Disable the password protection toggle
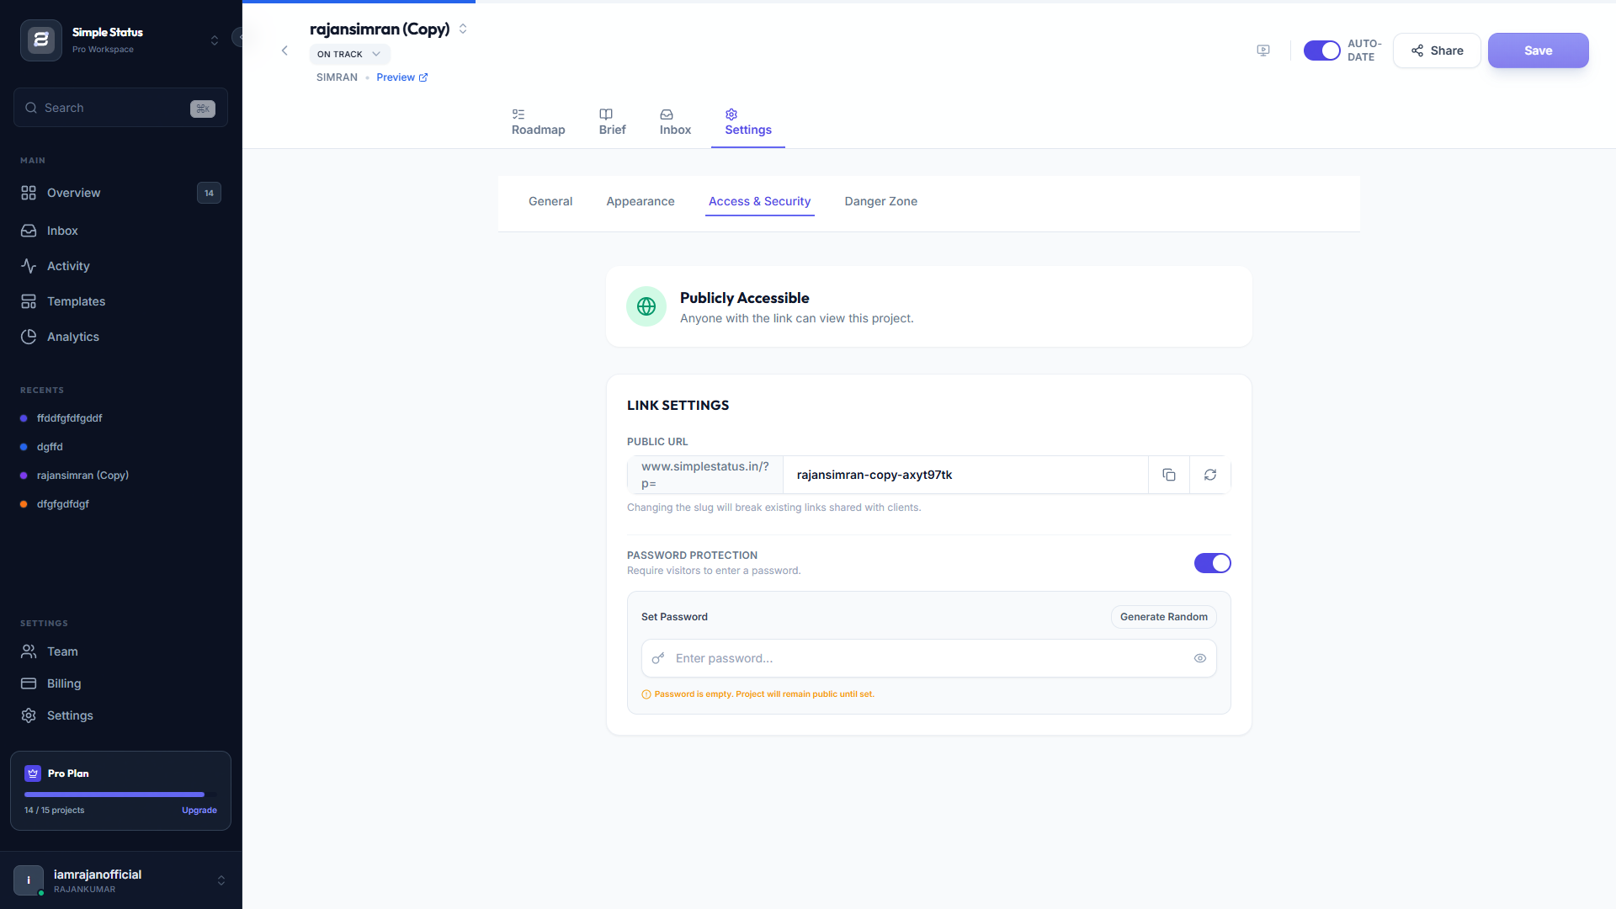Screen dimensions: 1616x909 pyautogui.click(x=1212, y=563)
